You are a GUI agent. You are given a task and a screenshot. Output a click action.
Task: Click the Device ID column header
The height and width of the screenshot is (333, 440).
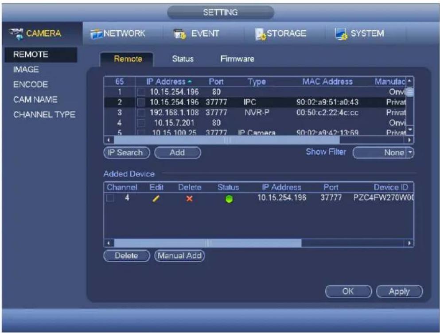coord(391,187)
